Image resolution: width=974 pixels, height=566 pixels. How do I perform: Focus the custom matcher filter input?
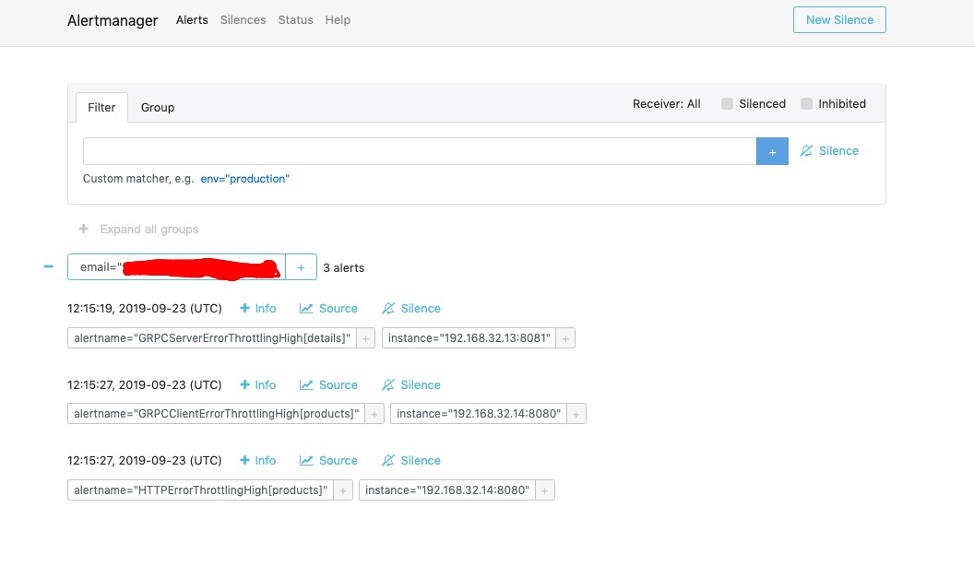coord(420,151)
